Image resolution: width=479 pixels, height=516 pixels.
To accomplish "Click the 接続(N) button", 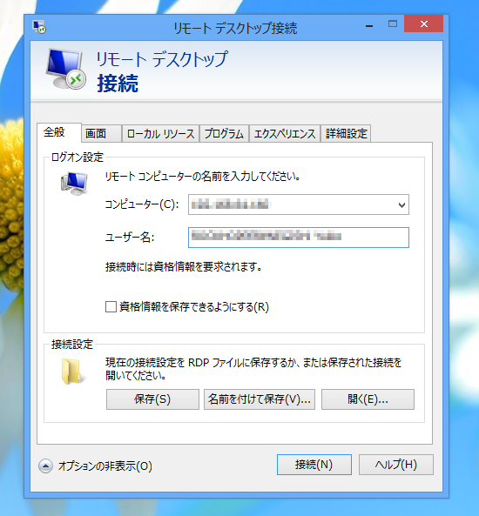I will tap(314, 465).
